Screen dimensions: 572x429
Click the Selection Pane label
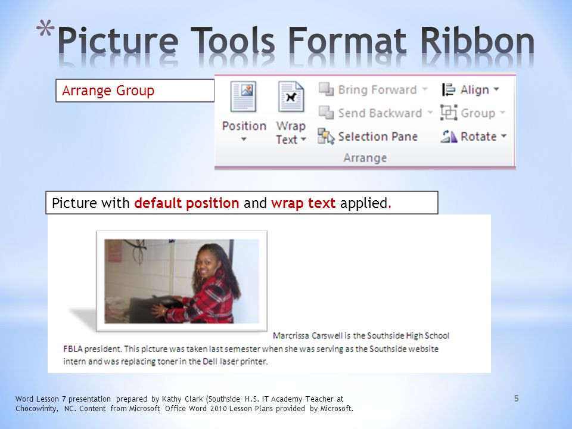[378, 136]
